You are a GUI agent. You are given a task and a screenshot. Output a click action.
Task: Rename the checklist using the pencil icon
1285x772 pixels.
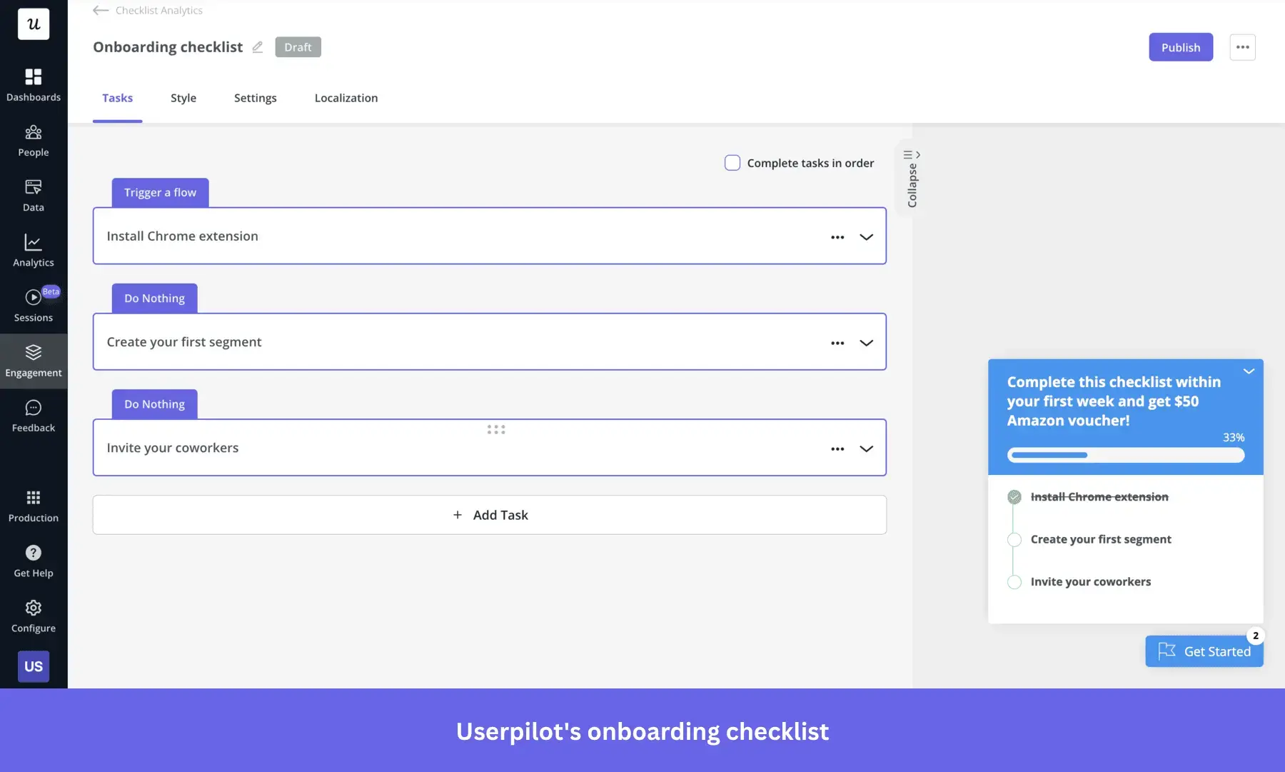click(x=258, y=46)
